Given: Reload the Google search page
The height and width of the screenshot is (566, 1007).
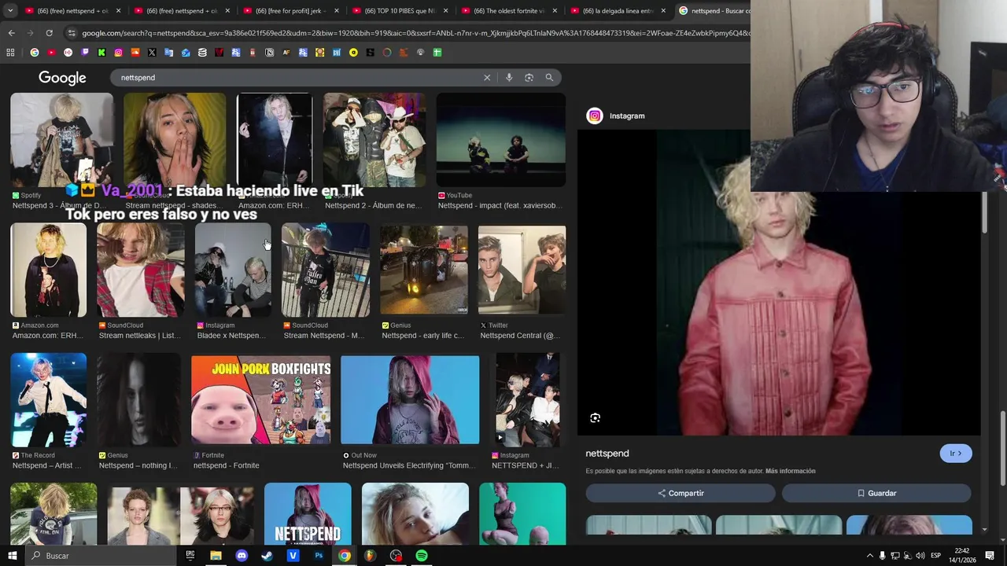Looking at the screenshot, I should click(x=49, y=33).
